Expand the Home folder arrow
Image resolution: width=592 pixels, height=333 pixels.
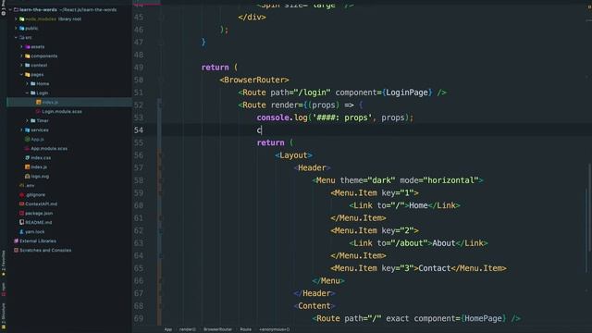coord(27,83)
